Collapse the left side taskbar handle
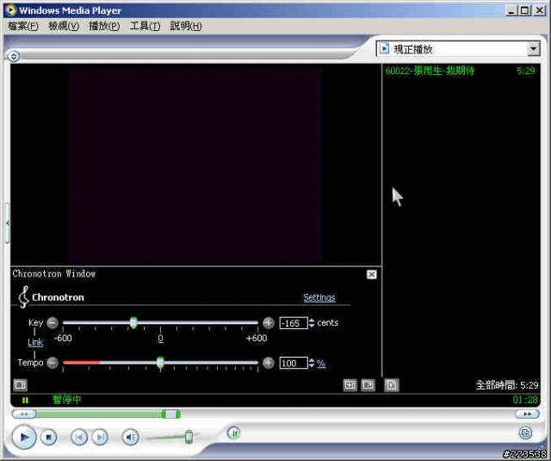The width and height of the screenshot is (551, 461). 8,223
